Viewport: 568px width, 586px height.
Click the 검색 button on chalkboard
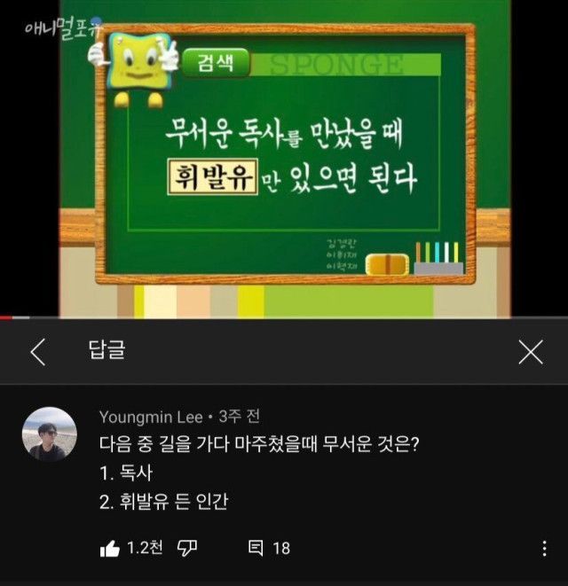point(216,62)
